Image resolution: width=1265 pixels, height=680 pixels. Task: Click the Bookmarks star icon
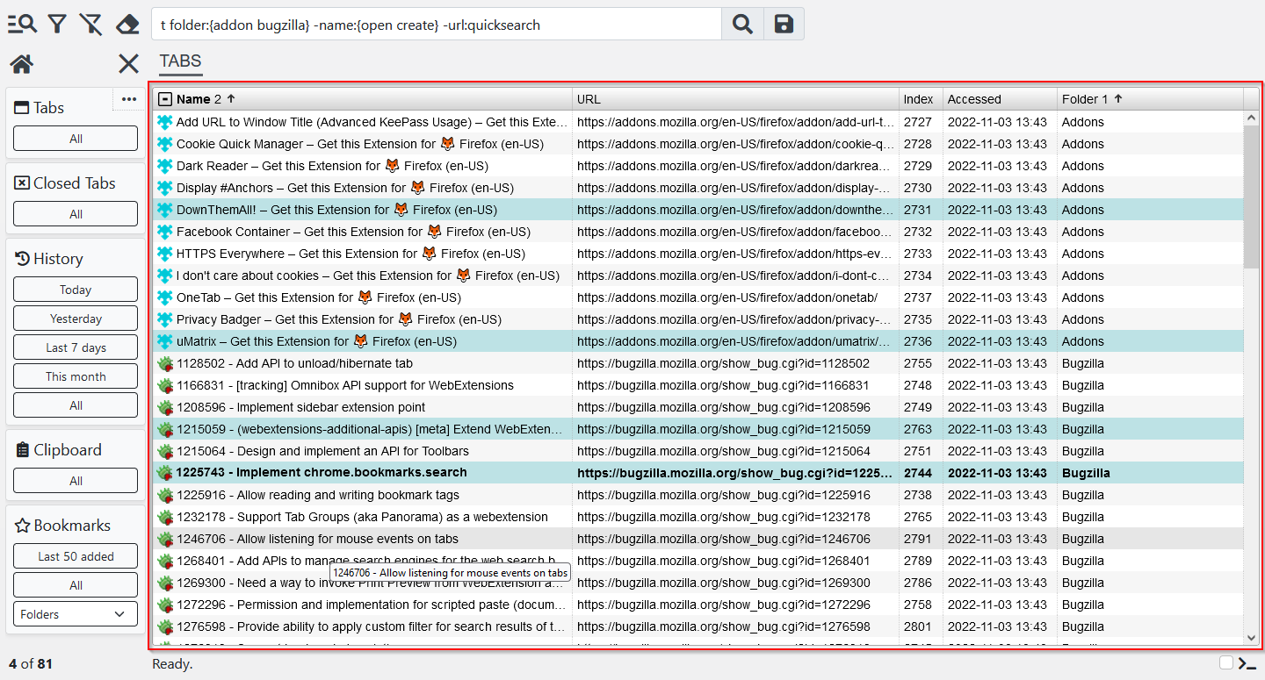[23, 526]
